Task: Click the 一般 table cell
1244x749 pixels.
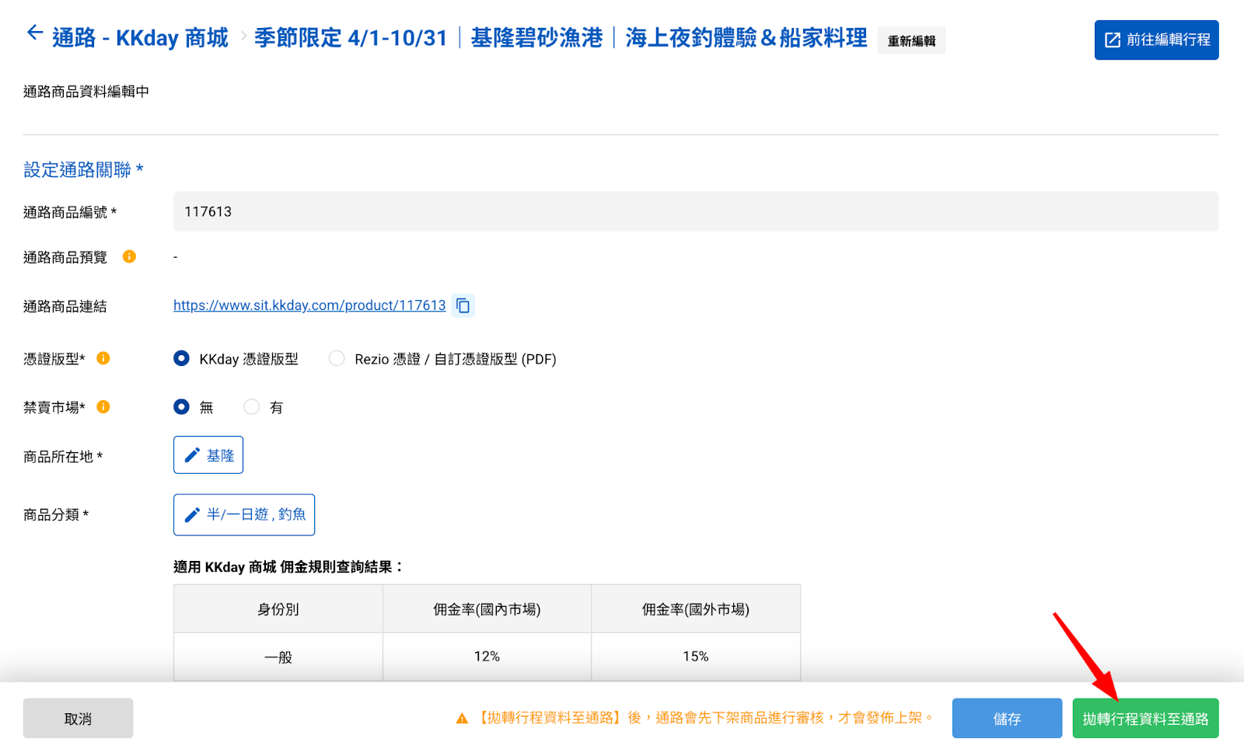Action: point(278,657)
